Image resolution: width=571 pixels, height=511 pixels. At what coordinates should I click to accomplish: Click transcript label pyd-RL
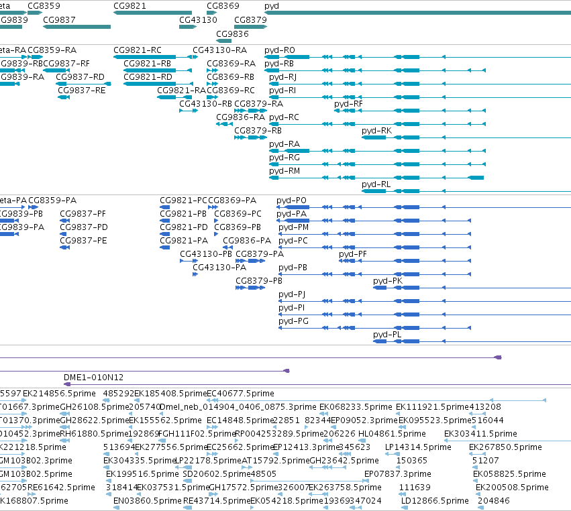[376, 184]
